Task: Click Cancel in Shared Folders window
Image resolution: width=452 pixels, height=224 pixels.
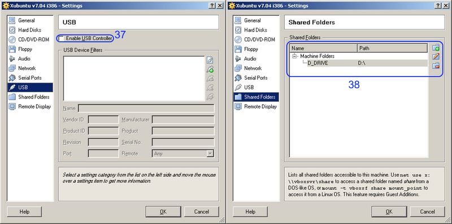Action: click(x=428, y=212)
